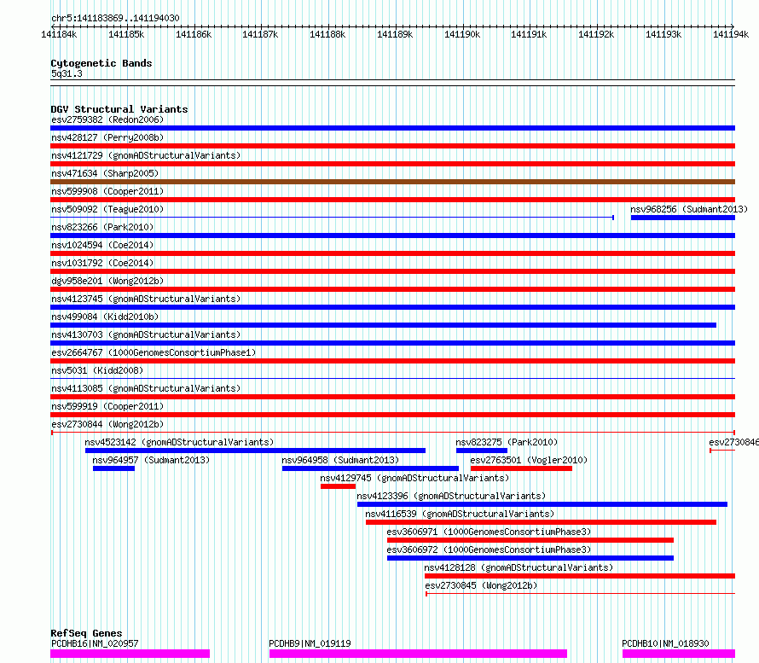Select the nsv964957 (Sudmant2013) short blue bar

113,468
